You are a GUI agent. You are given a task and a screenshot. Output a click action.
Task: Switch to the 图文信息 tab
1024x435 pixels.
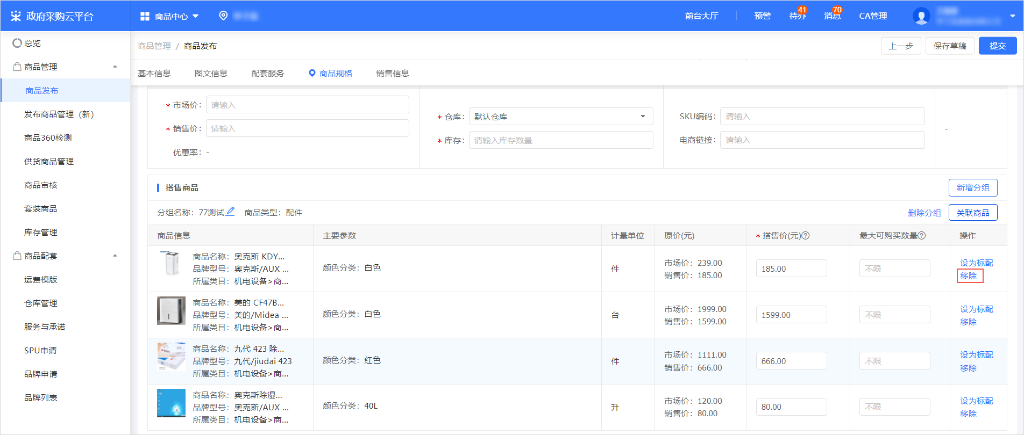tap(211, 74)
